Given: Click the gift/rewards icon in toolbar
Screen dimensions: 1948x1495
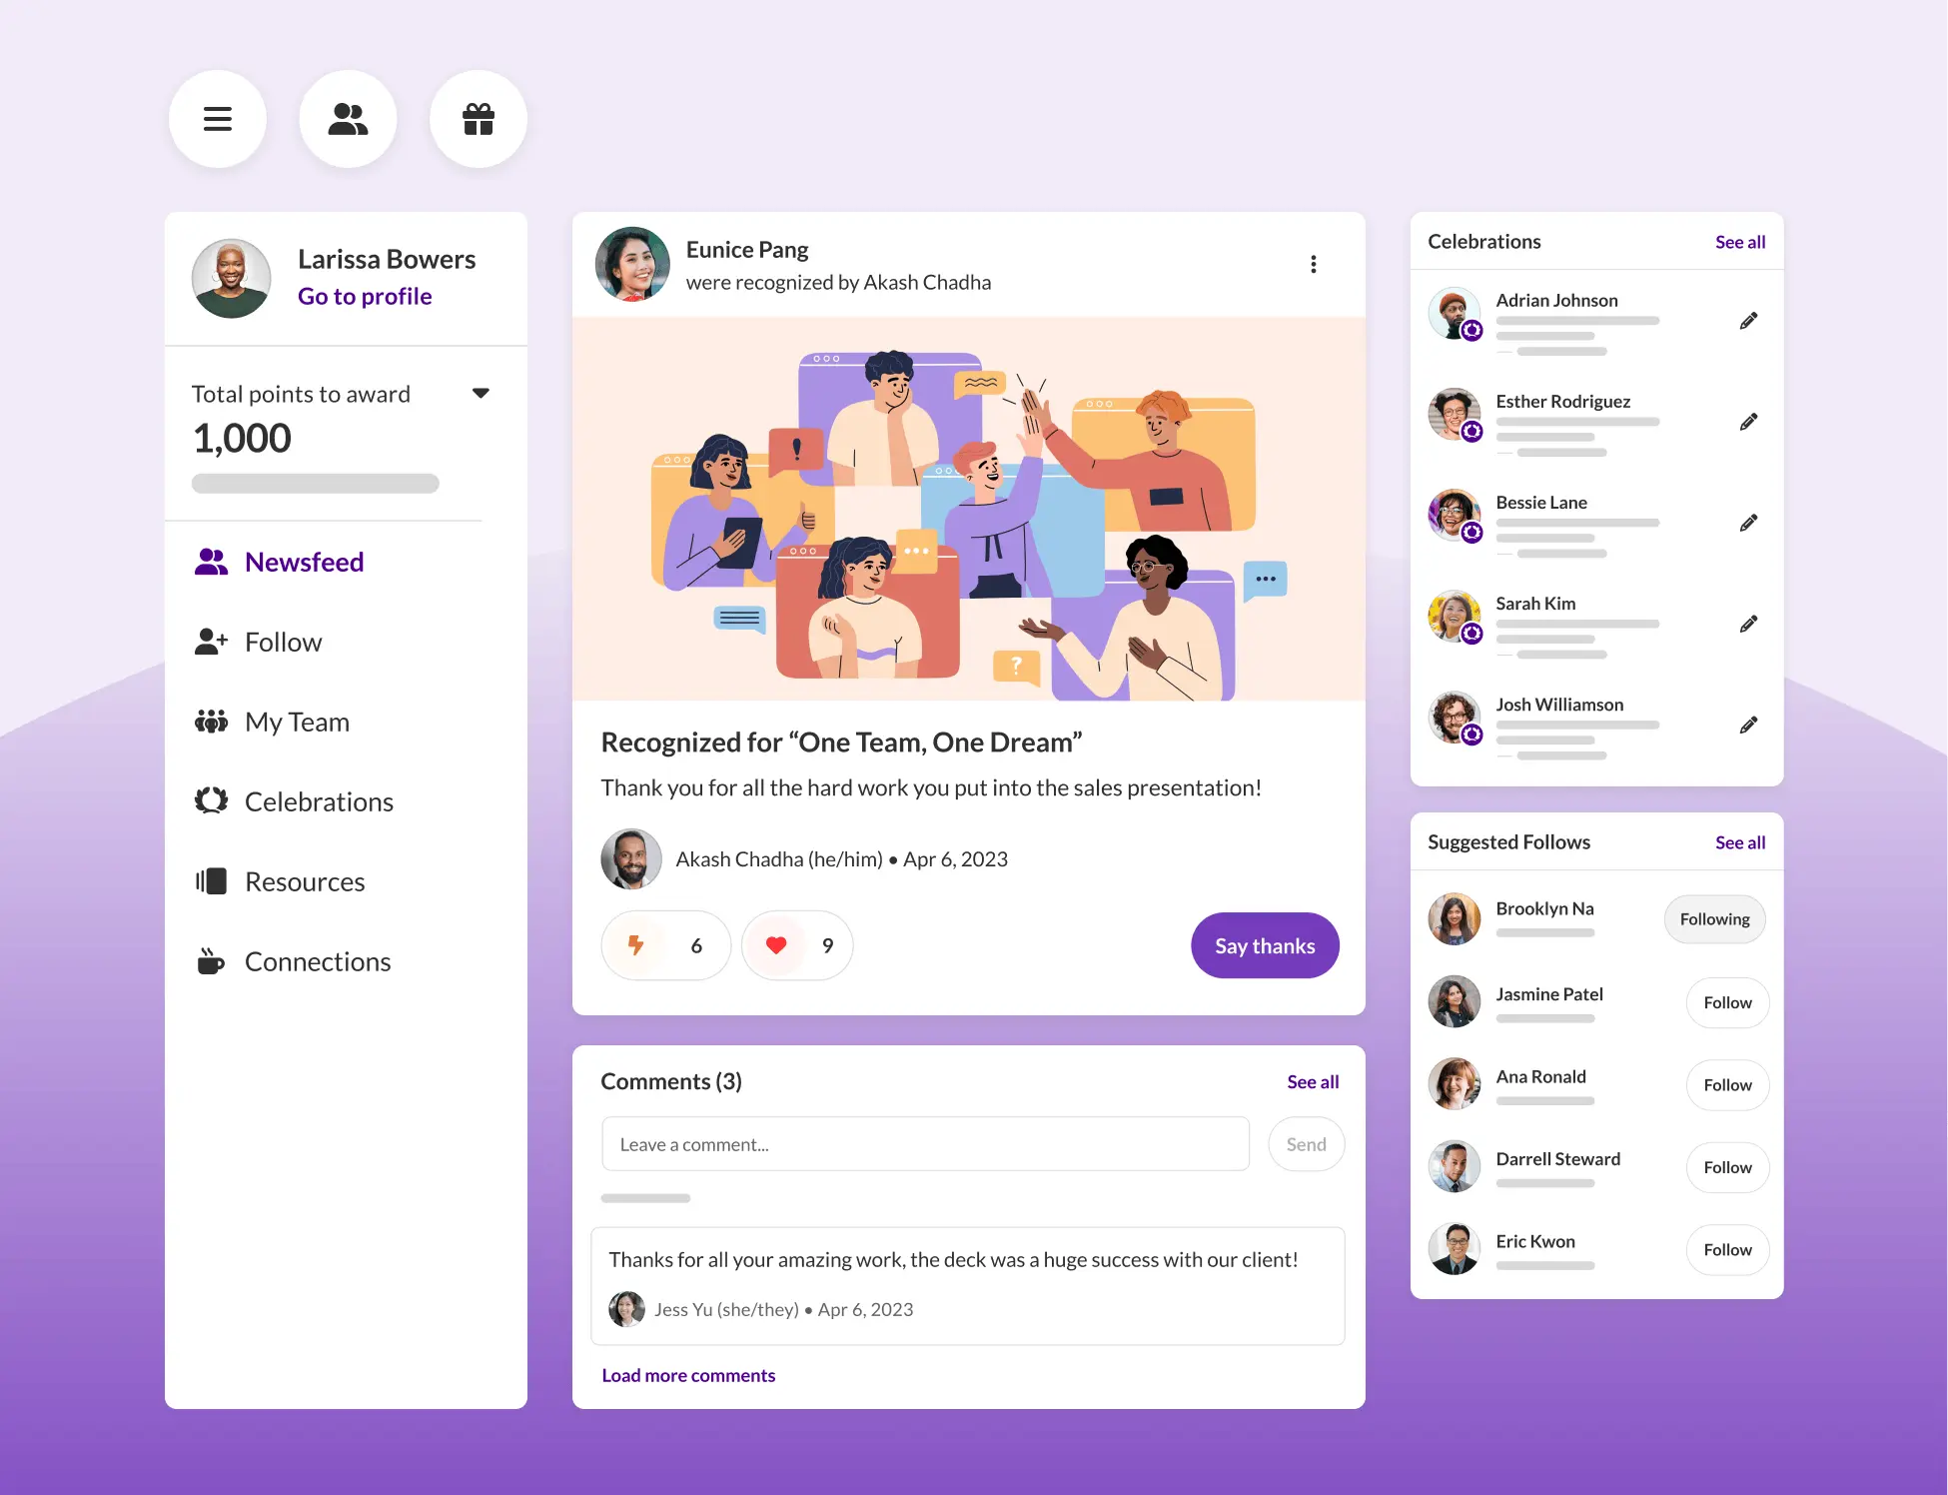Looking at the screenshot, I should point(476,116).
